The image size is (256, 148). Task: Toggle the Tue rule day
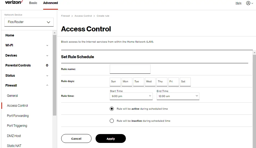139,82
